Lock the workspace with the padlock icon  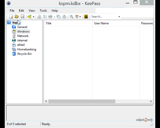[86, 17]
